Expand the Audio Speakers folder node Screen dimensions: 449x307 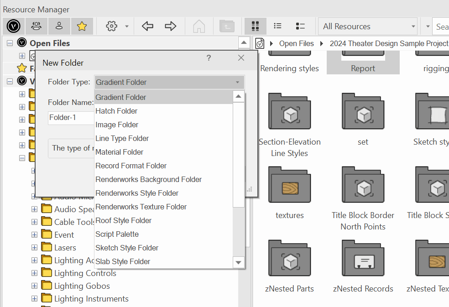(34, 209)
